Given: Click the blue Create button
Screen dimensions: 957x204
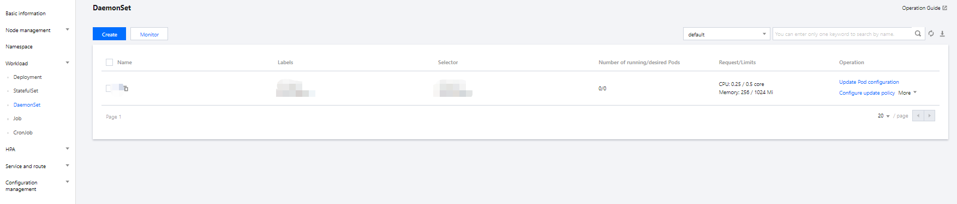Looking at the screenshot, I should (109, 34).
